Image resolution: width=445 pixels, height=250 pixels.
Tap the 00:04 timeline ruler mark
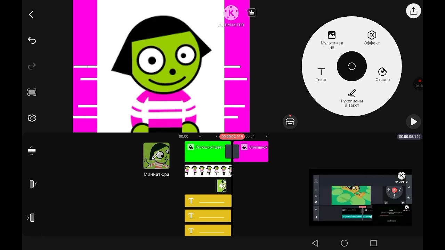click(x=250, y=136)
